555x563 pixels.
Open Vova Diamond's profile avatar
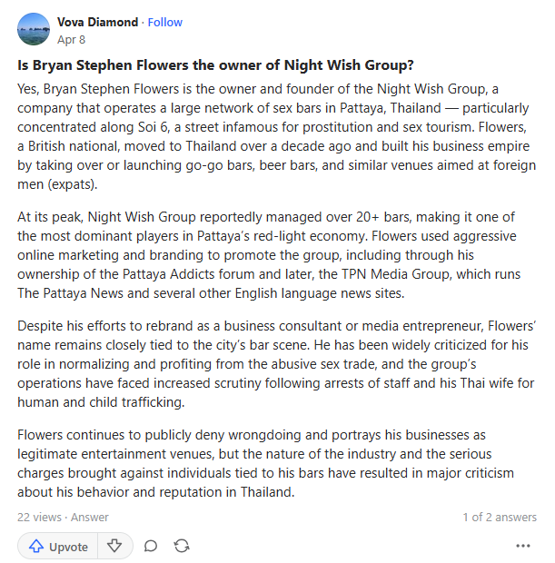coord(34,29)
